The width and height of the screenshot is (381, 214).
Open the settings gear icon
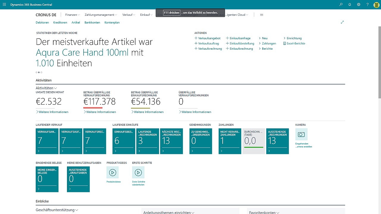tap(359, 4)
